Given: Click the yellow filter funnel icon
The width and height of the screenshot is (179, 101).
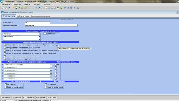Looking at the screenshot, I should click(x=13, y=8).
